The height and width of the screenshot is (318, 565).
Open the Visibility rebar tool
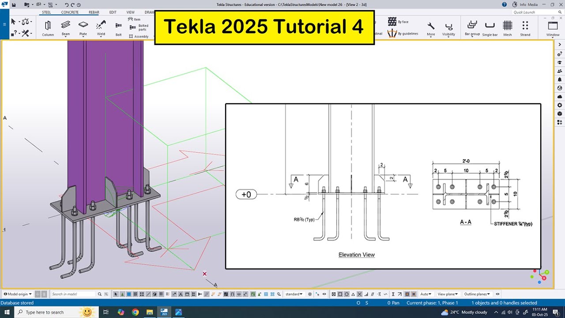click(448, 29)
